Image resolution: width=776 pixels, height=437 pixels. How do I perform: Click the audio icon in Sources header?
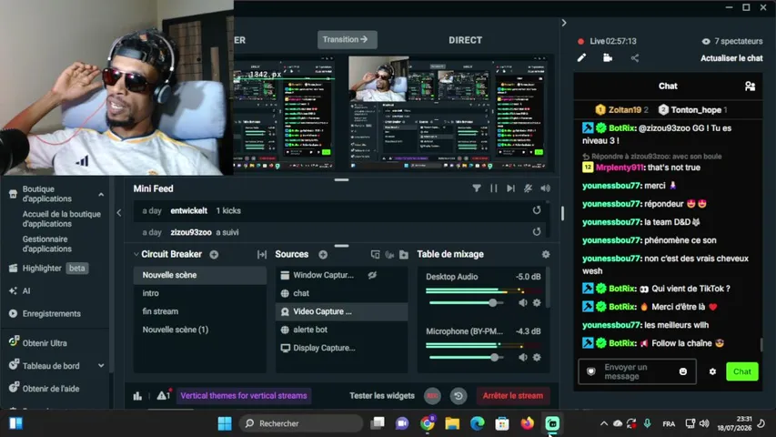point(389,254)
